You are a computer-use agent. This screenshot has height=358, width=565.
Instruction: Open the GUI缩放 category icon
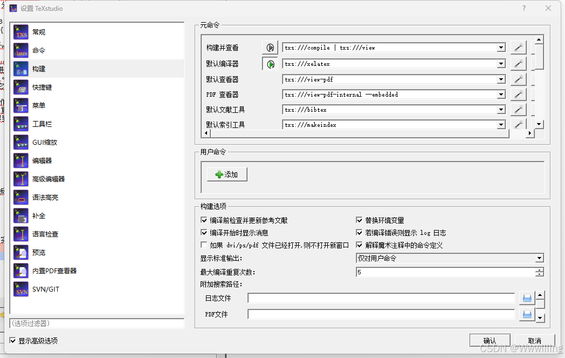tap(21, 142)
